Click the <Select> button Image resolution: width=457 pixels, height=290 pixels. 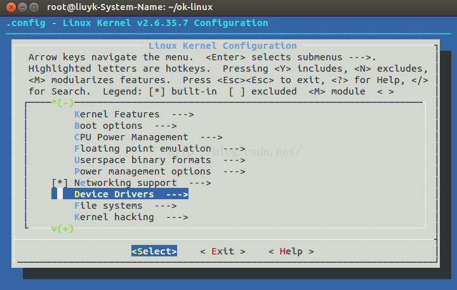tap(154, 251)
